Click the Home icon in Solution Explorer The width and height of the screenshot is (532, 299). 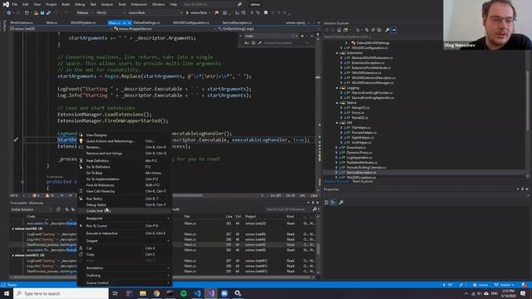coord(339,30)
